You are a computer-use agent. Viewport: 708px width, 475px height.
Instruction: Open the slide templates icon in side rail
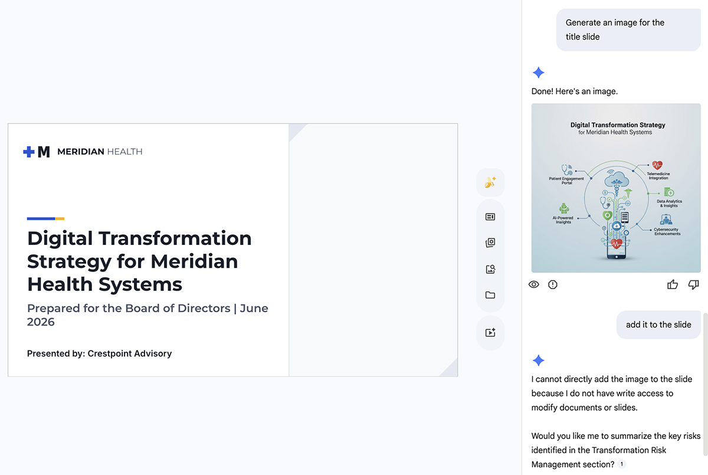click(490, 217)
